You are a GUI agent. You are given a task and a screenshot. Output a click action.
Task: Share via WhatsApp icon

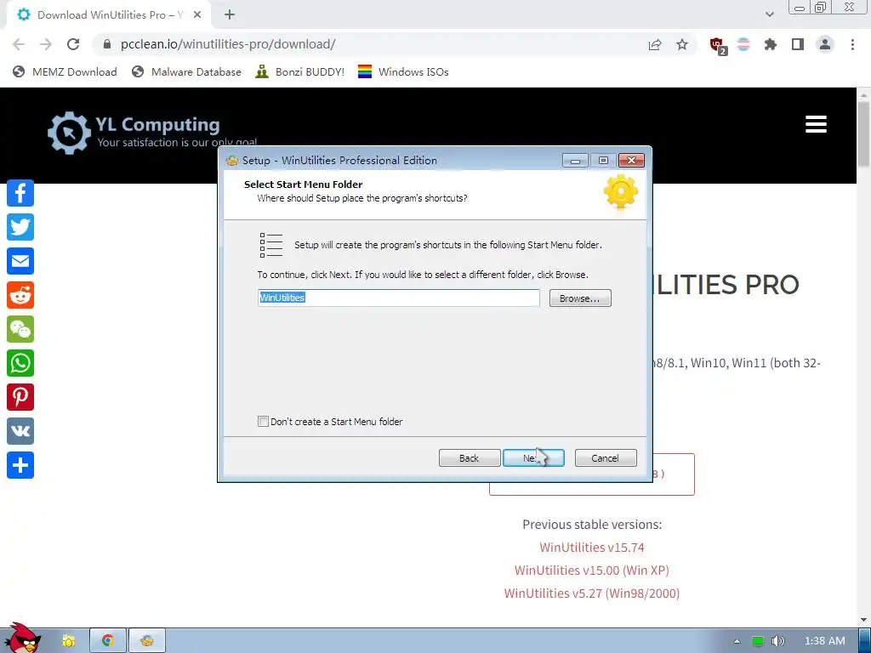[20, 363]
